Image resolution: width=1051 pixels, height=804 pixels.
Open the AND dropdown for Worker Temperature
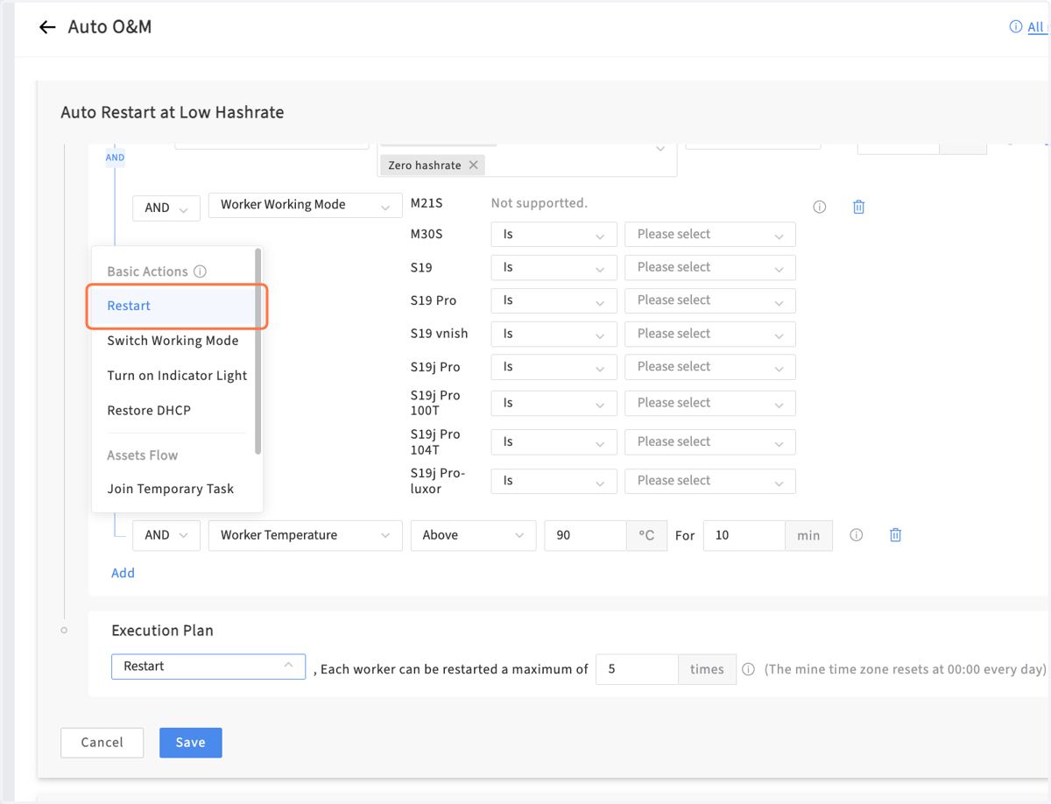click(166, 535)
